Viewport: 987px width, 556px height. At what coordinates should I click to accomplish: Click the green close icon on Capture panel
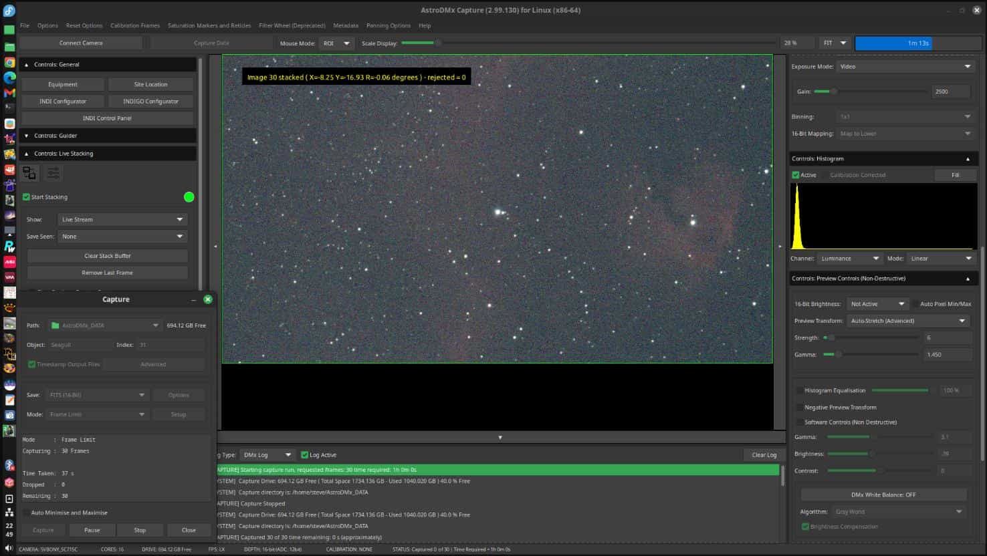click(207, 299)
